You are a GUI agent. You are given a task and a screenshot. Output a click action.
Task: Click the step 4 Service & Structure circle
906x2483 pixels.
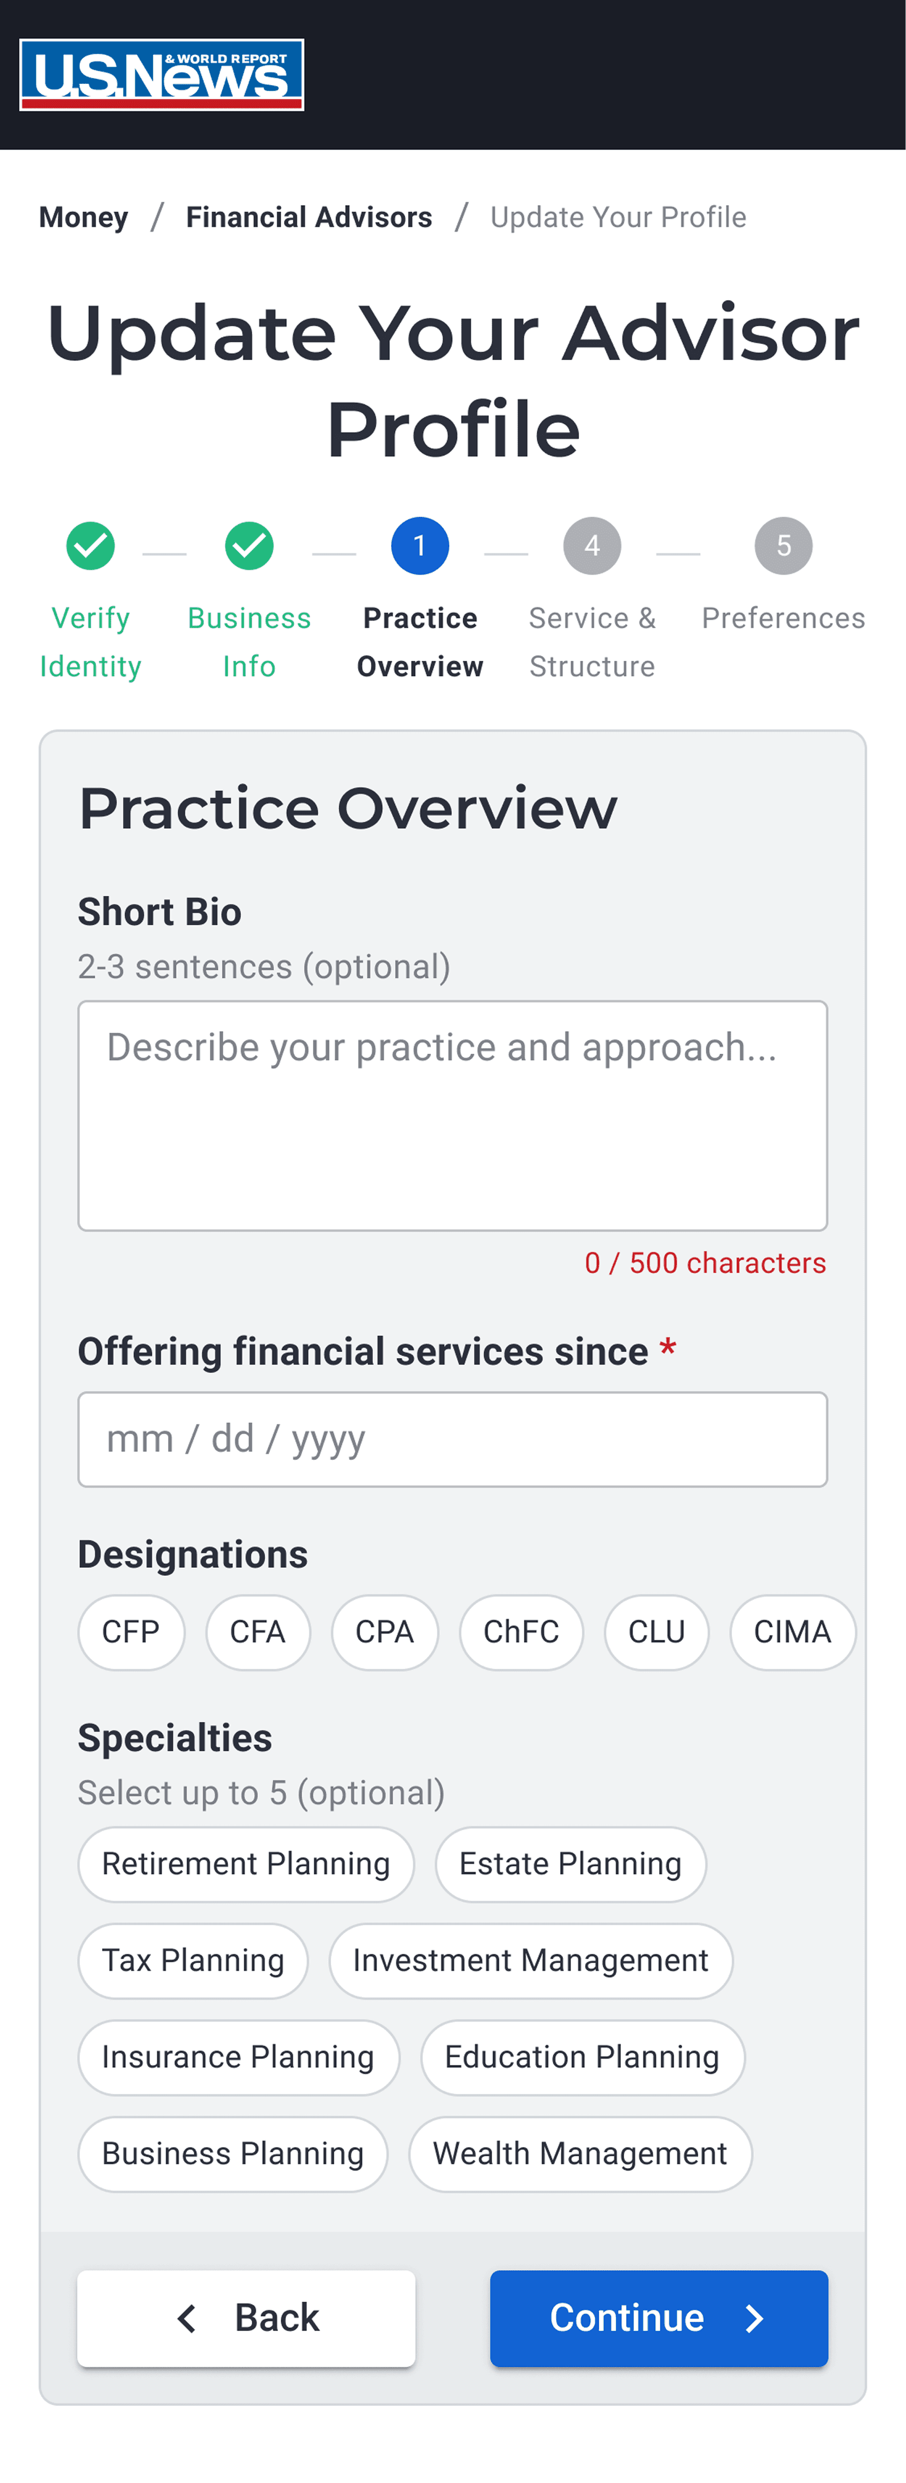pyautogui.click(x=592, y=545)
